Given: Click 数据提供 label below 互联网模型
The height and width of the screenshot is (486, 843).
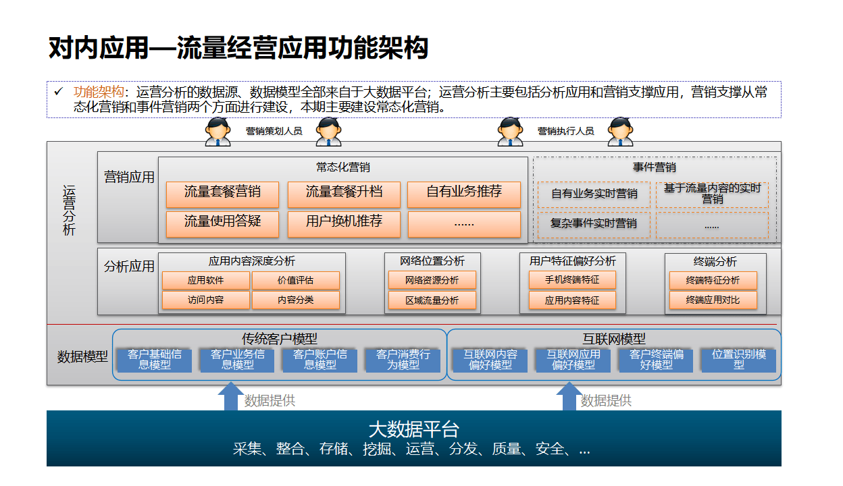Looking at the screenshot, I should 606,400.
